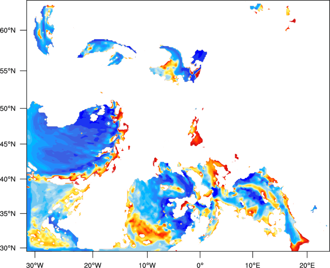The width and height of the screenshot is (330, 268).
Task: Click the 10°E longitude label
Action: [252, 265]
